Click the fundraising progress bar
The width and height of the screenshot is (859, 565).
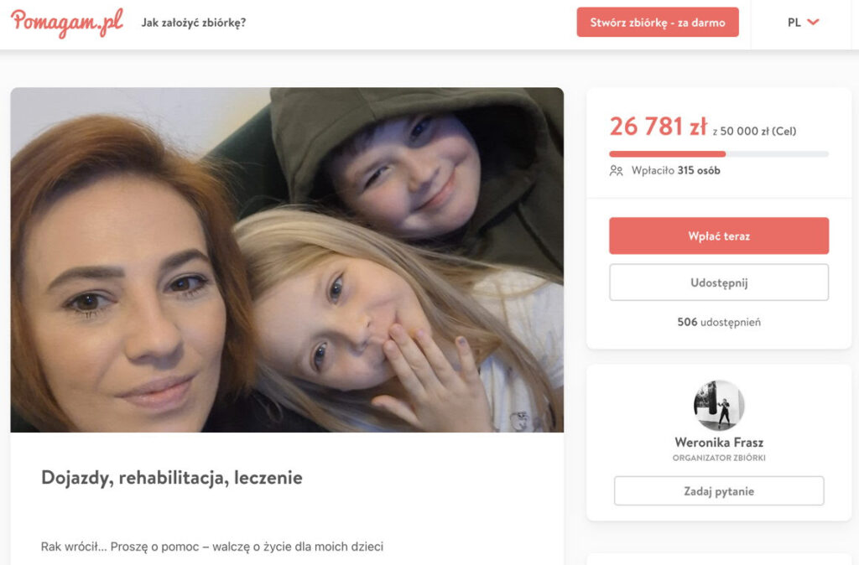click(x=719, y=154)
